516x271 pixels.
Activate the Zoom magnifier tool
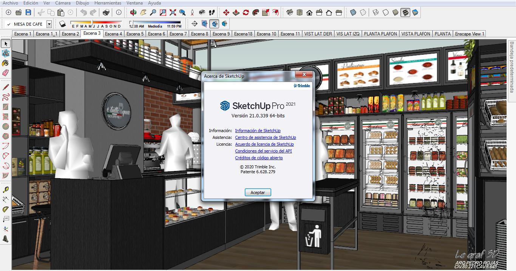(x=153, y=12)
